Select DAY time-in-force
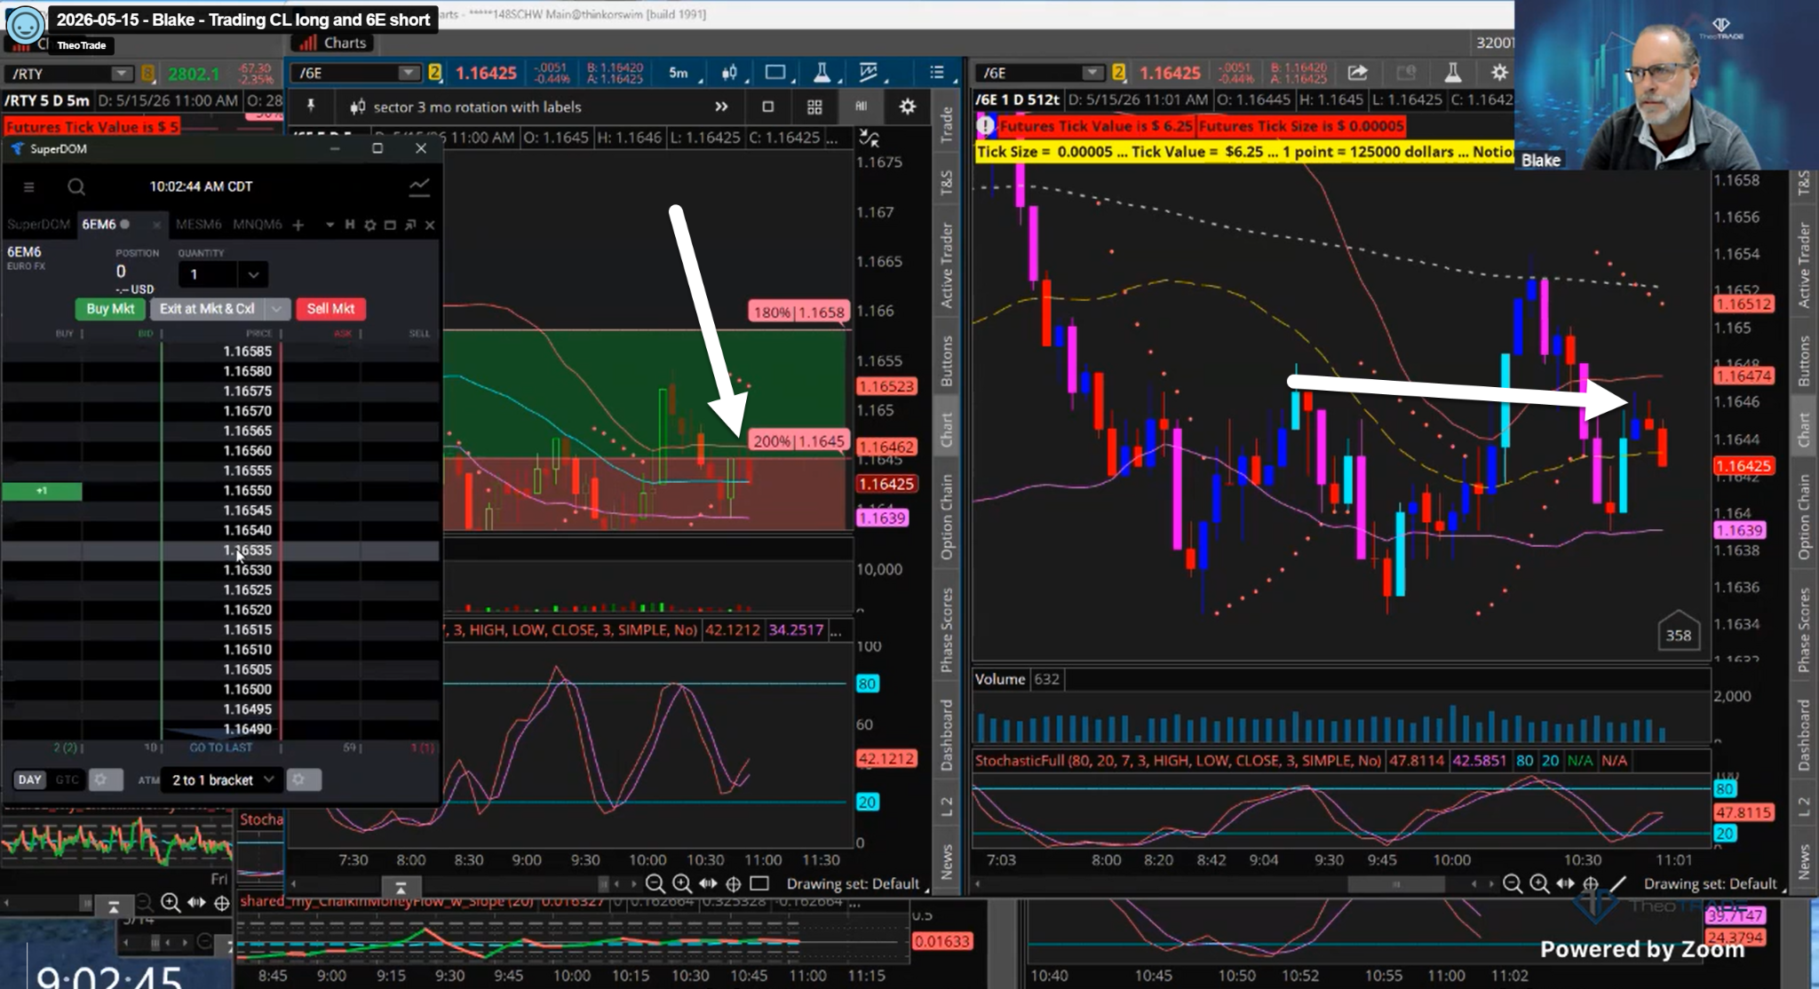The height and width of the screenshot is (989, 1819). point(30,779)
